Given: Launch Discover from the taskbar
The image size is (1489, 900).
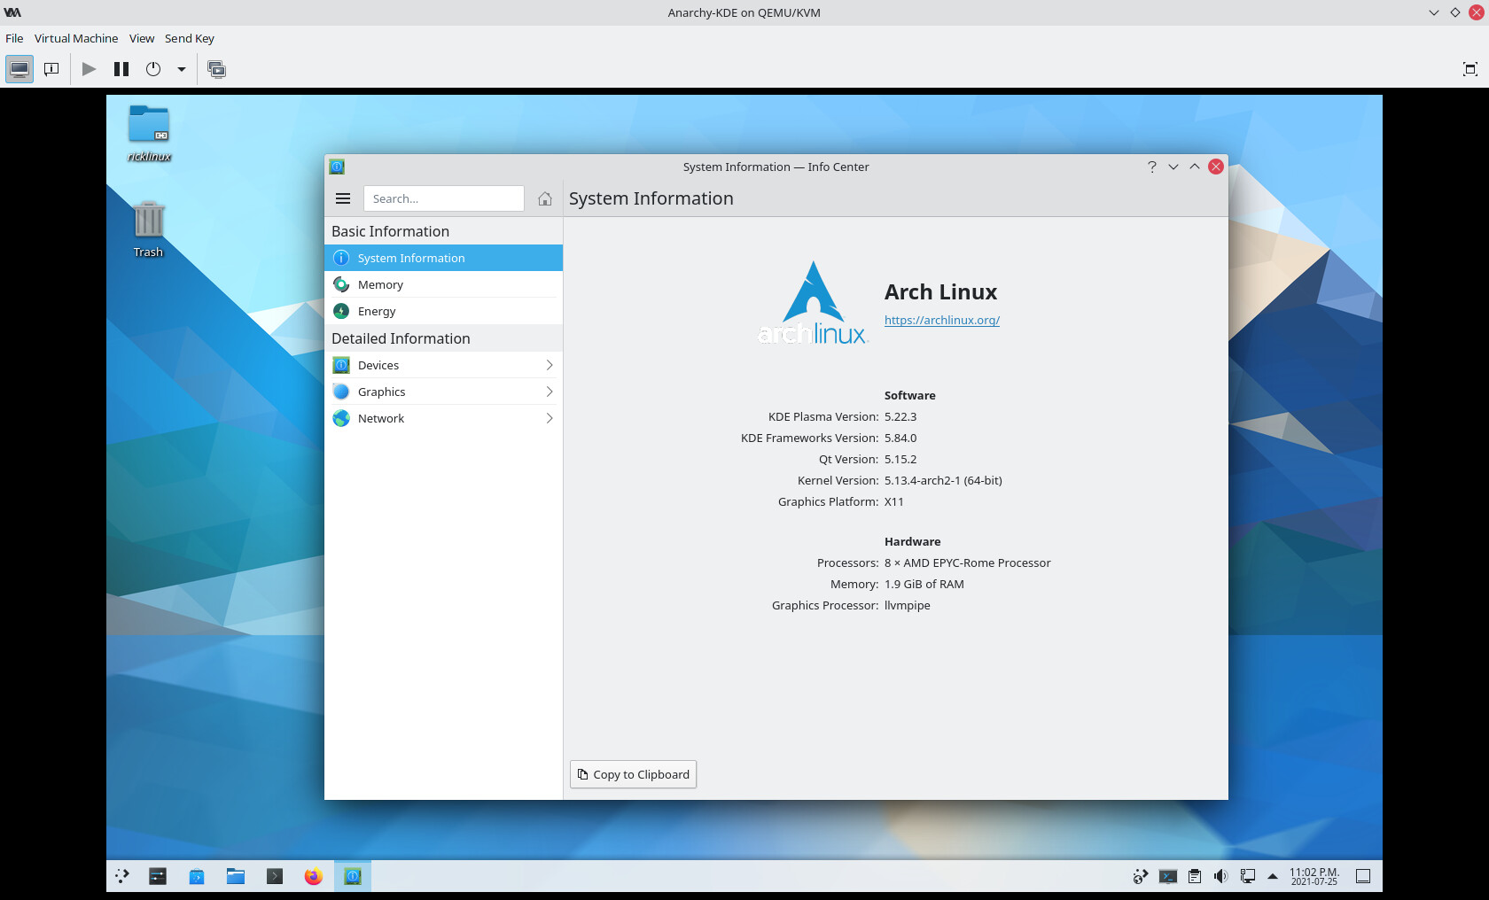Looking at the screenshot, I should (197, 876).
